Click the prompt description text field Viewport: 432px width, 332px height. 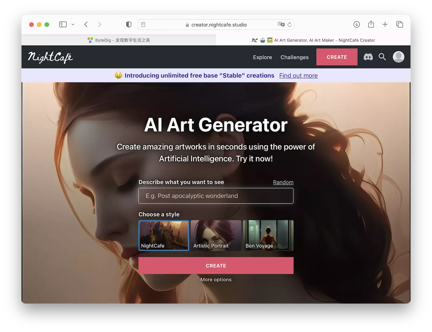point(216,196)
